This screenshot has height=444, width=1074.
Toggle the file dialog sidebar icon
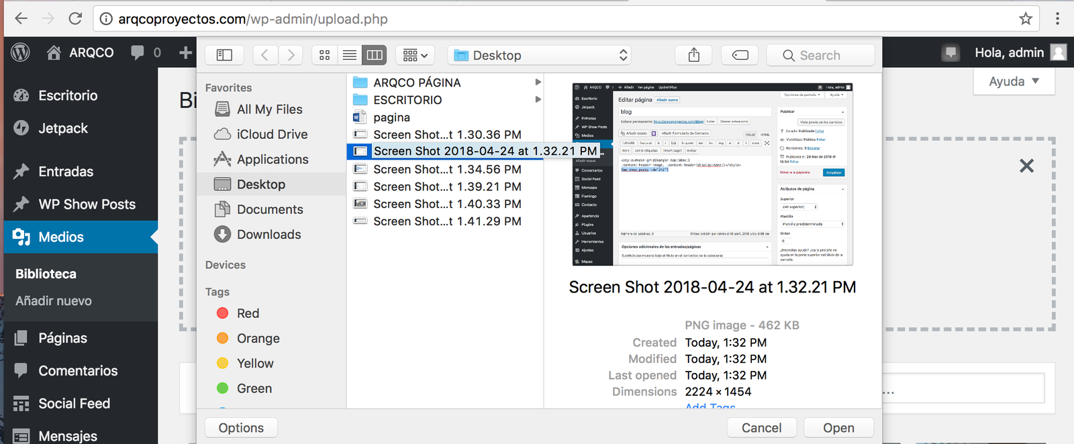[224, 55]
